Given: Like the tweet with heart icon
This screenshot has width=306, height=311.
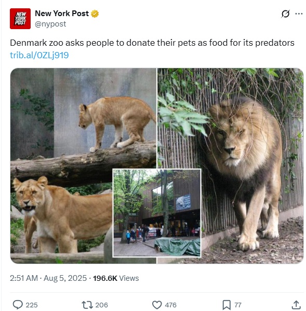Looking at the screenshot, I should 157,305.
